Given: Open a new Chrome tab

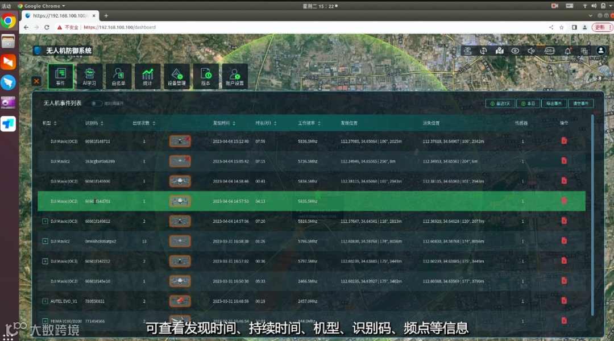Looking at the screenshot, I should 106,16.
